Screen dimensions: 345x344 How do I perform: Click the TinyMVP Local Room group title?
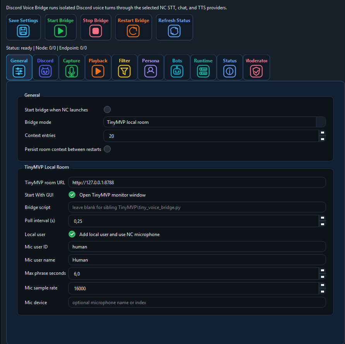tap(46, 167)
